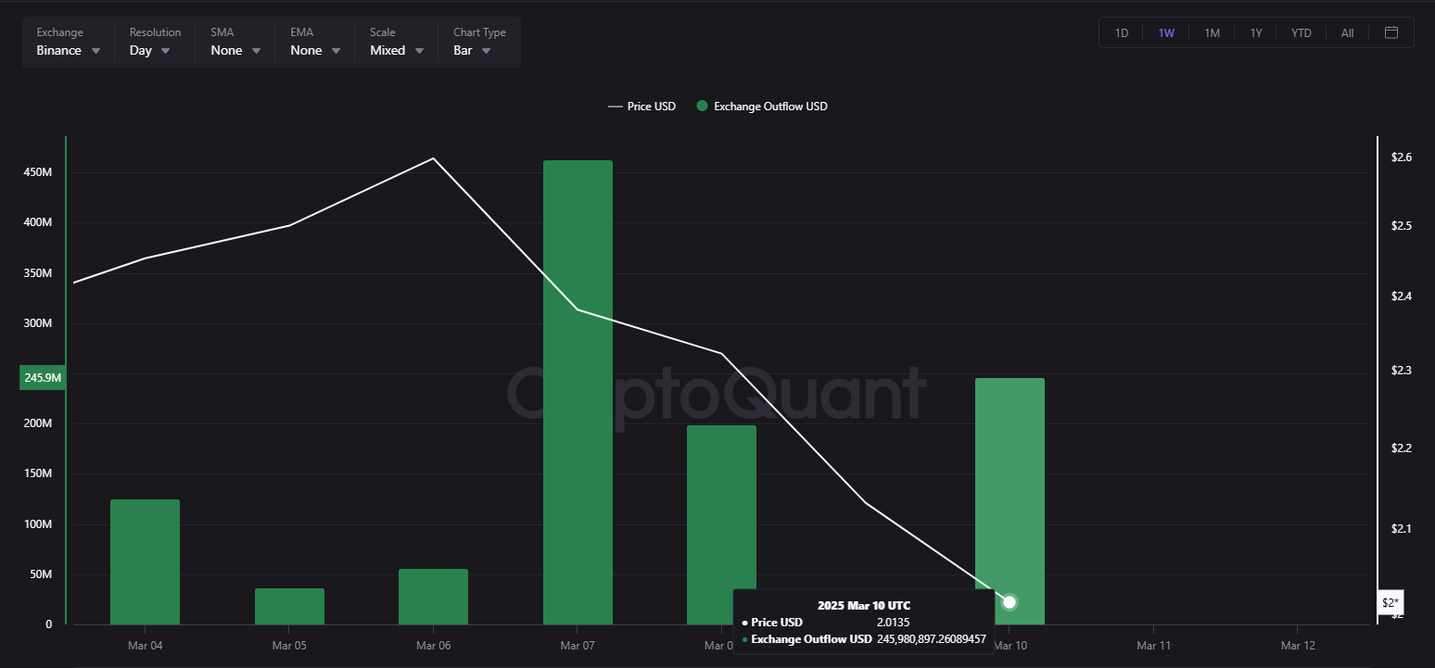
Task: Click the Price USD line legend marker
Action: (x=615, y=106)
